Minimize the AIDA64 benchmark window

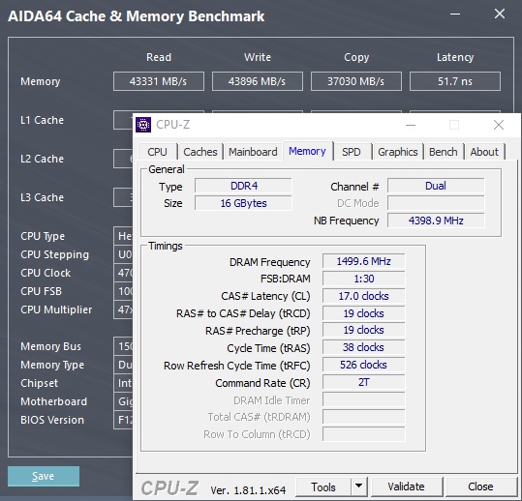(x=455, y=15)
